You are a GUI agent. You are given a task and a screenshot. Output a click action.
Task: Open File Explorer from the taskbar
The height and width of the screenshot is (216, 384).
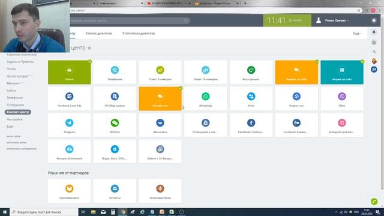coord(94,212)
